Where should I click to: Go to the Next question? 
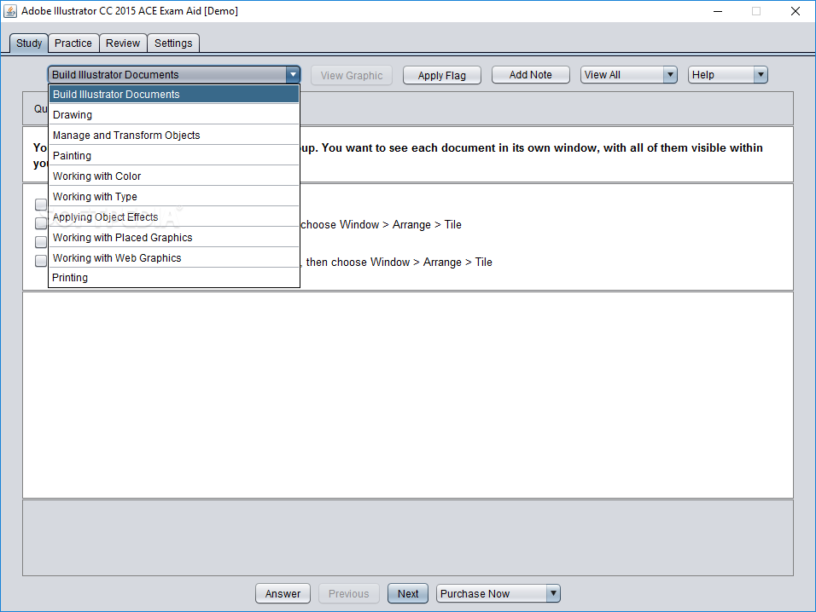click(x=408, y=593)
